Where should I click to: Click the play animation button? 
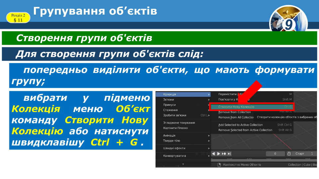click(x=219, y=154)
